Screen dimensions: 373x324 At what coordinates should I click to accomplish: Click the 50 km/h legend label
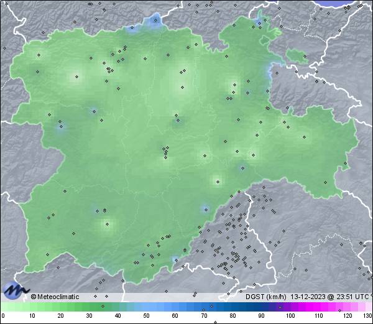pos(146,316)
